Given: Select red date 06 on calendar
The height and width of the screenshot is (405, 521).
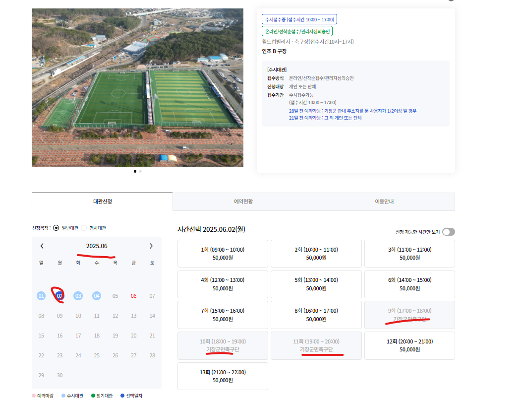Looking at the screenshot, I should (x=133, y=296).
